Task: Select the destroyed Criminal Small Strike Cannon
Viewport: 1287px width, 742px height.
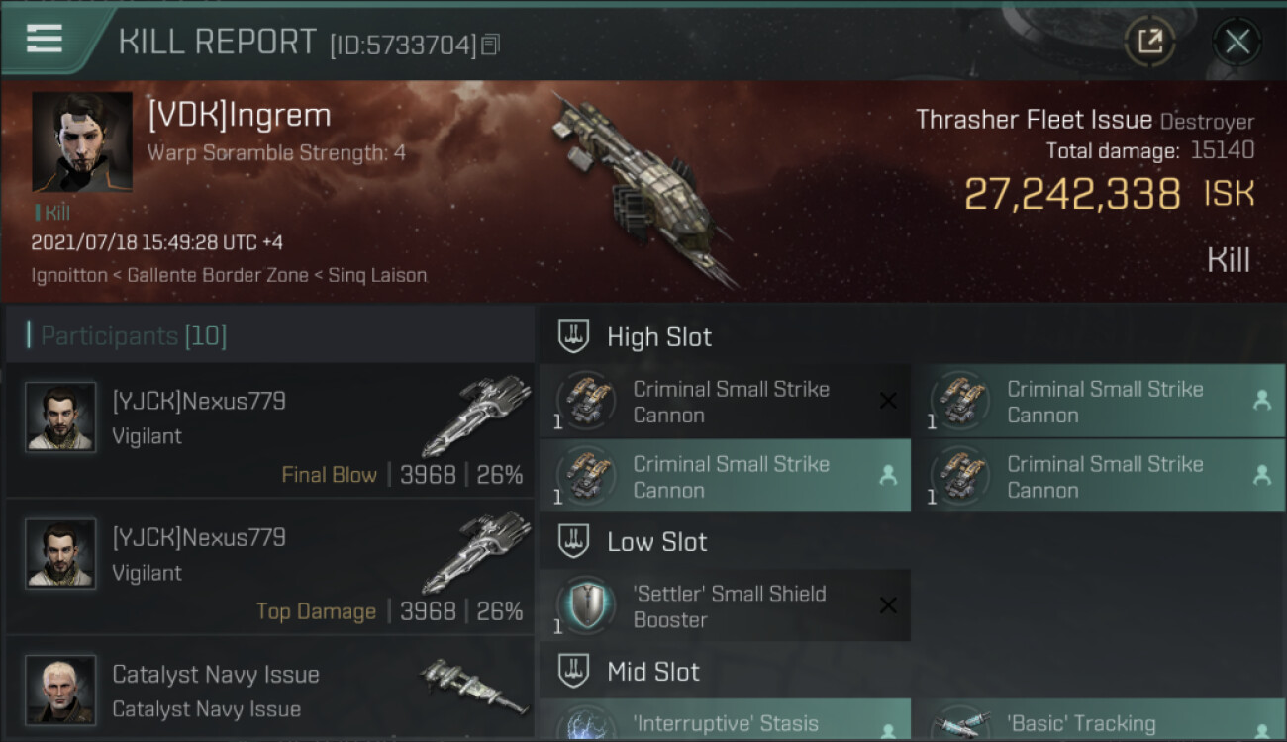Action: 725,402
